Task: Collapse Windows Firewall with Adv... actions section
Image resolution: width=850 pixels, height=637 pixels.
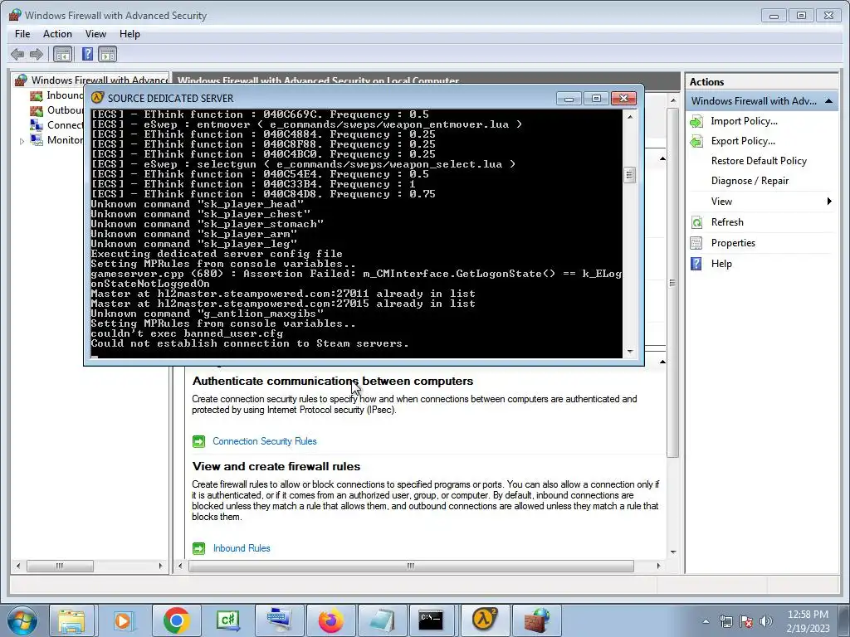Action: 829,101
